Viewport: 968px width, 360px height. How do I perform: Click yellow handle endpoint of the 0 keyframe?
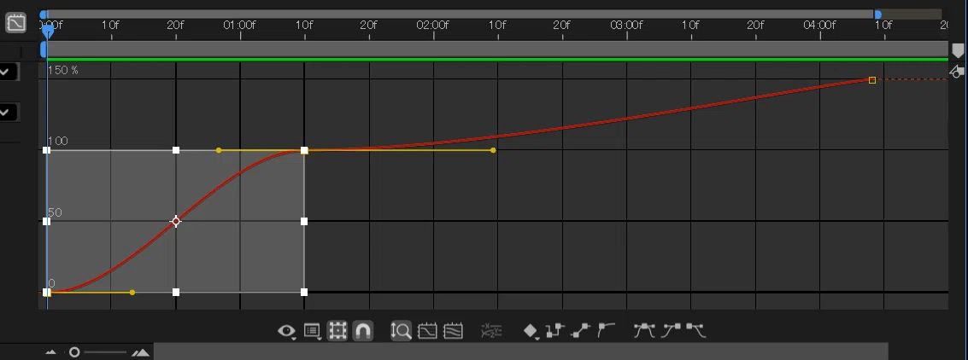[x=132, y=293]
